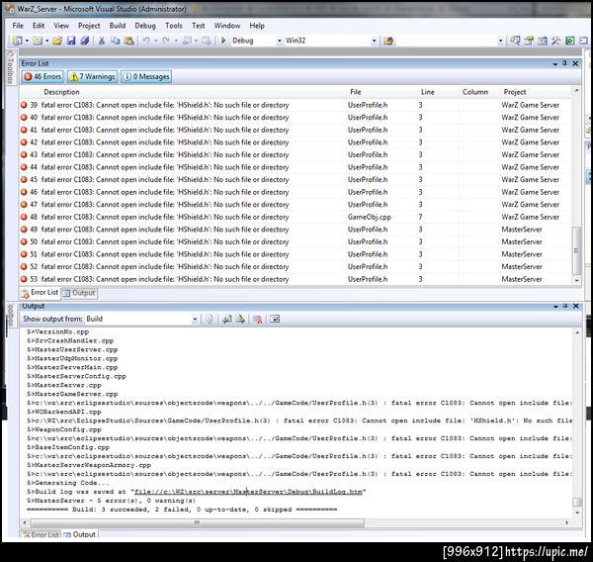
Task: Toggle the 0 Messages filter
Action: click(146, 76)
